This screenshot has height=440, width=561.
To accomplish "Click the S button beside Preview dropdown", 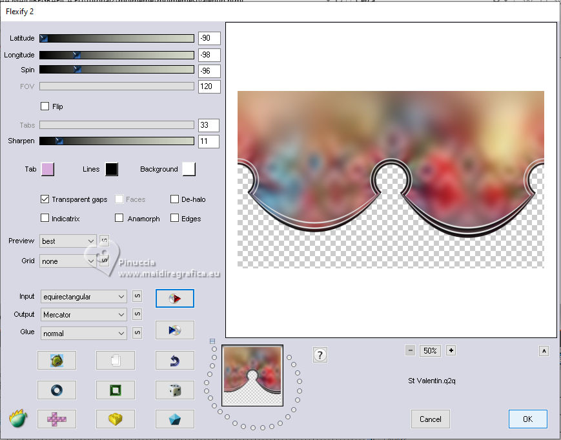I will tap(104, 241).
